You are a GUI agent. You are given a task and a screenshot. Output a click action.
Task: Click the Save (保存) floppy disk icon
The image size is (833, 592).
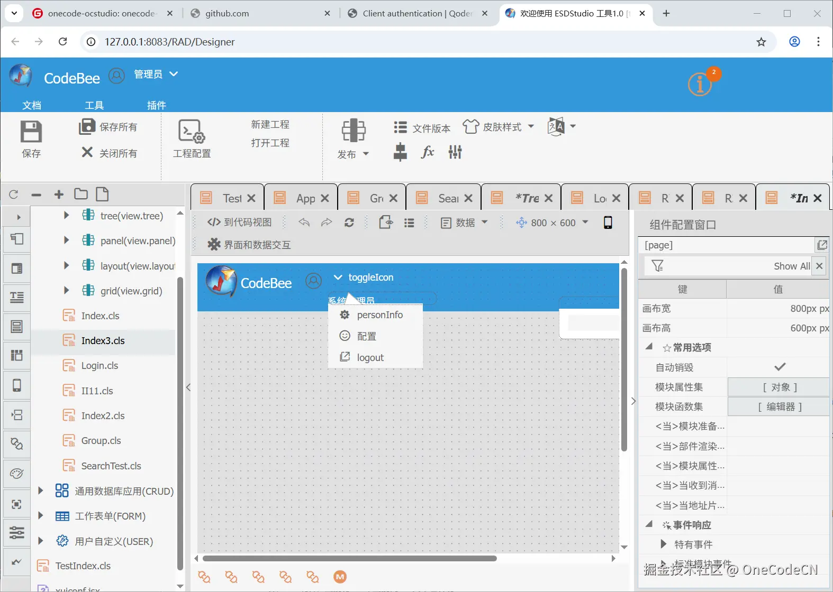[31, 132]
